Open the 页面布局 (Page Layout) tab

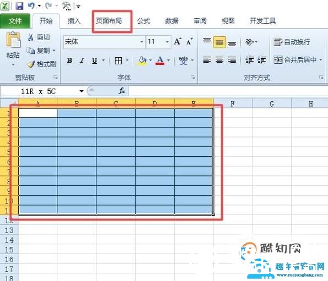point(109,21)
